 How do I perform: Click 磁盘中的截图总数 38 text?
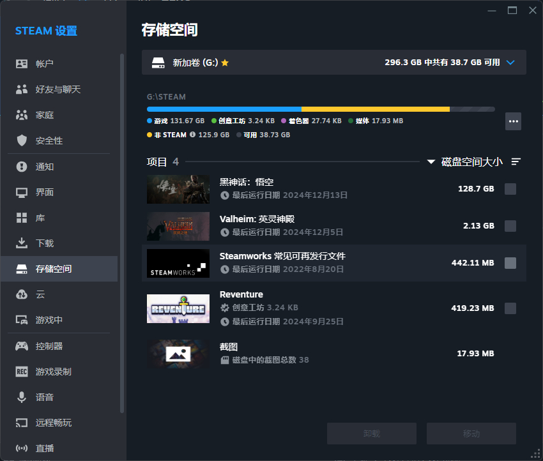click(270, 360)
